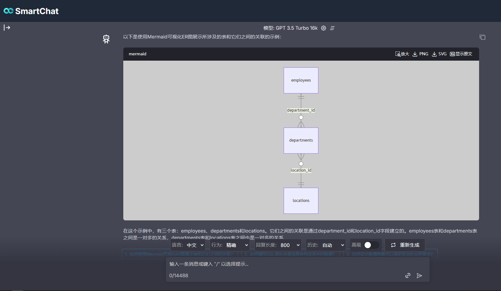Send the message with paper plane icon

(419, 276)
